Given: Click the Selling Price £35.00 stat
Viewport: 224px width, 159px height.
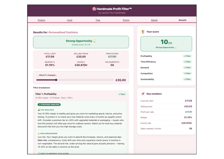Looking at the screenshot, I should [81, 55].
